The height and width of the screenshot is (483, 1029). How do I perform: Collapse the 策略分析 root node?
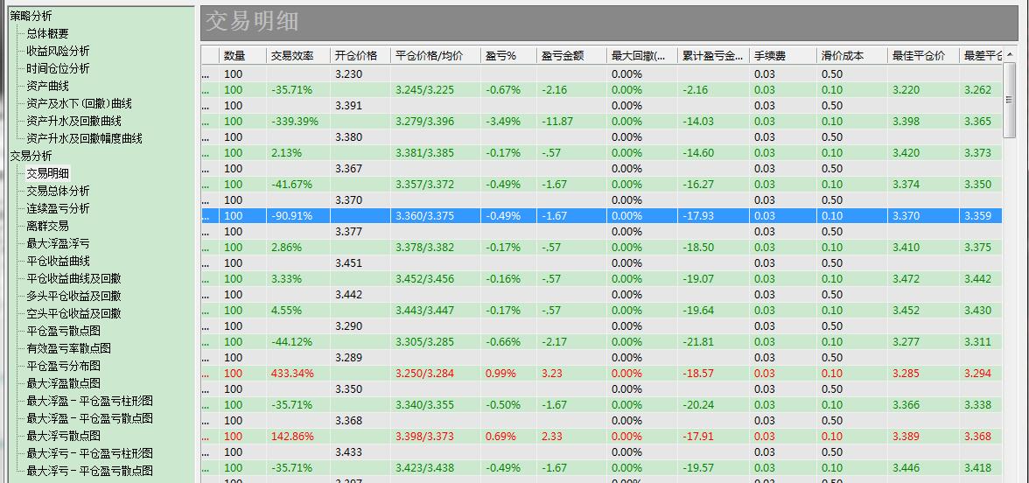tap(31, 16)
